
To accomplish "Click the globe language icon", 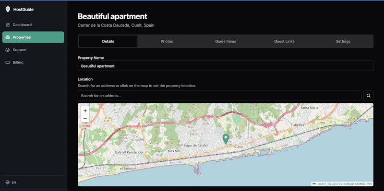I will coord(8,182).
